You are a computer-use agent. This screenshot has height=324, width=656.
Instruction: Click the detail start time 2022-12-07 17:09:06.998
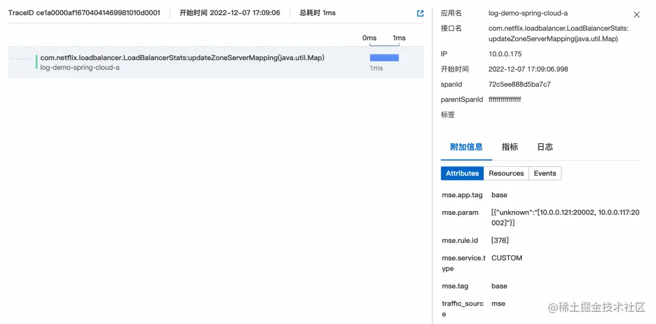528,69
